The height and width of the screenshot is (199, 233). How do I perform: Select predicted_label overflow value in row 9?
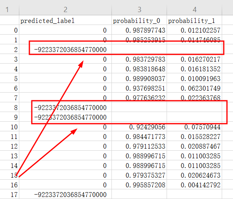point(65,117)
